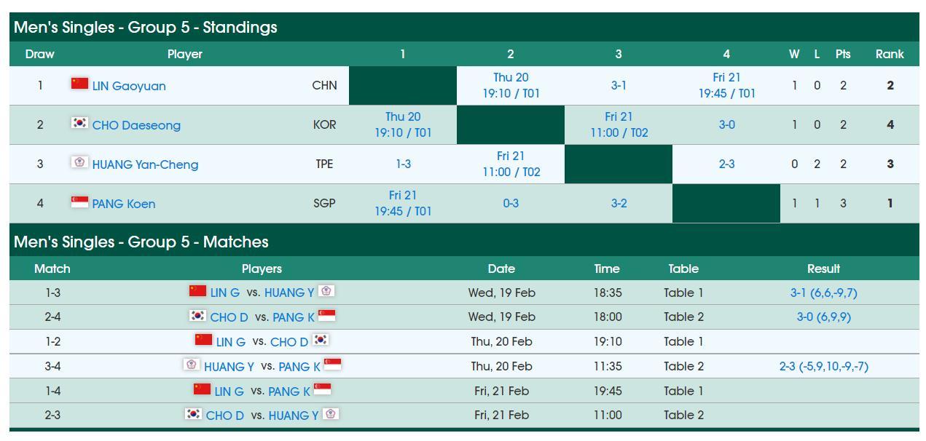Viewport: 926px width, 441px height.
Task: Click Korea flag in match 1-2 row
Action: 320,340
